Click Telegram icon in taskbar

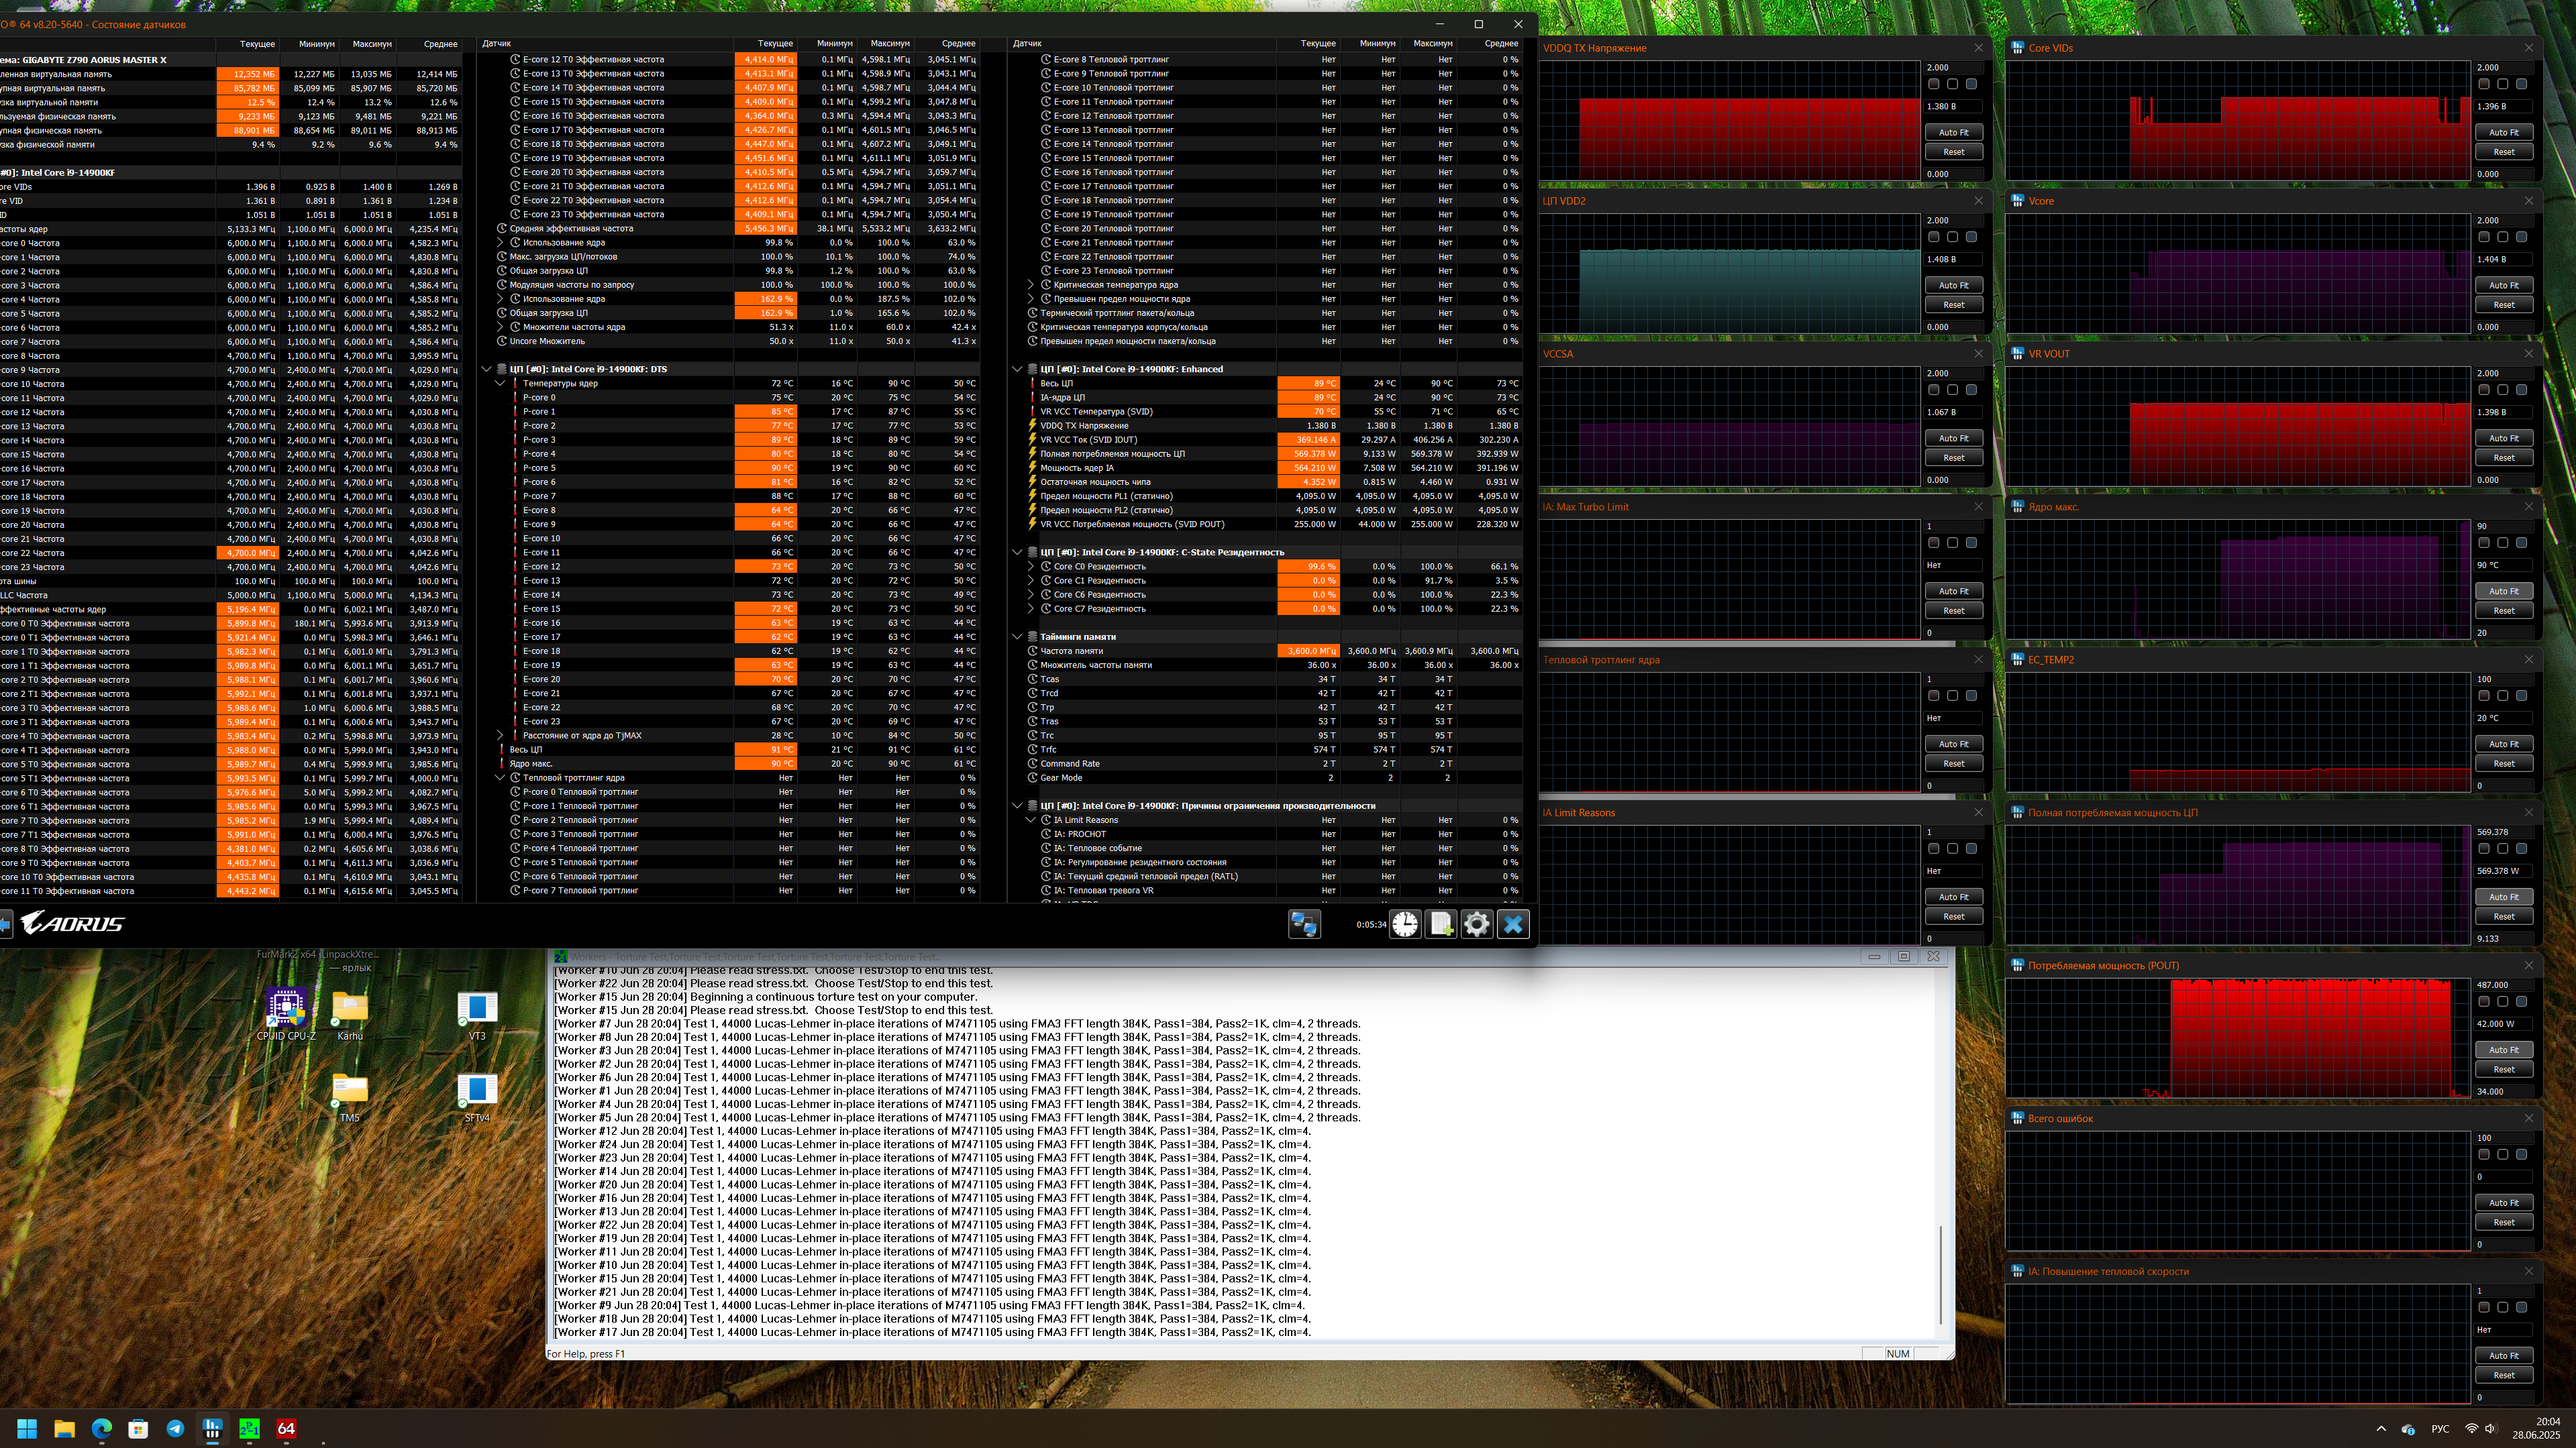coord(175,1429)
